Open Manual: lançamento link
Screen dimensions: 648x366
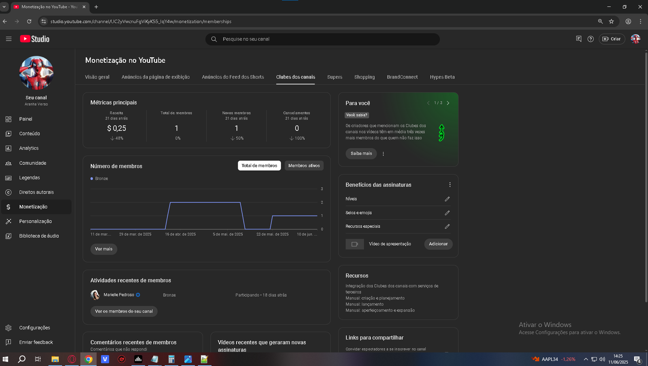[x=364, y=304]
